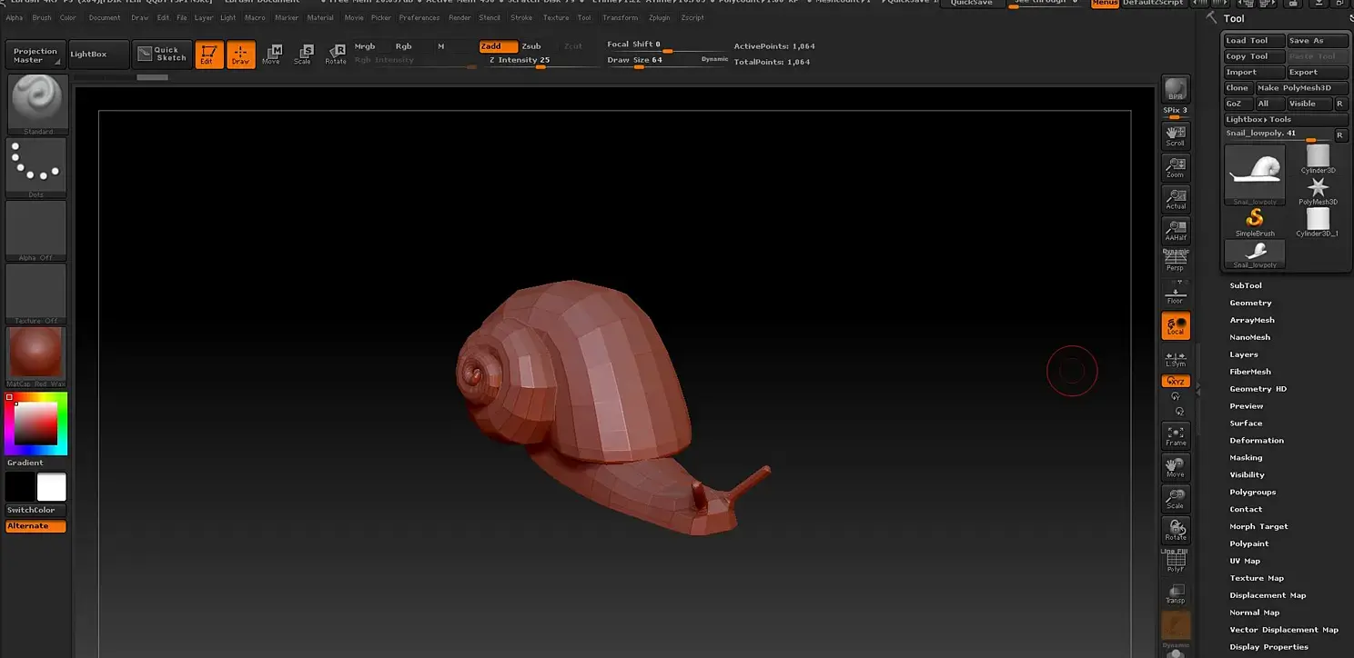Screen dimensions: 1354x658
Task: Toggle Persp perspective view
Action: click(x=1176, y=260)
